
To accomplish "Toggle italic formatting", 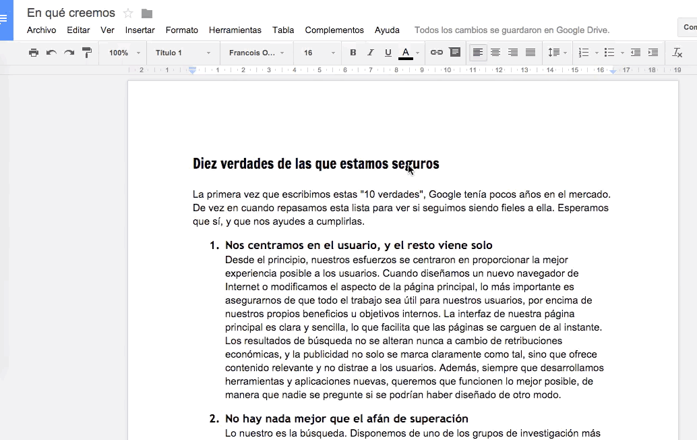I will pyautogui.click(x=370, y=53).
